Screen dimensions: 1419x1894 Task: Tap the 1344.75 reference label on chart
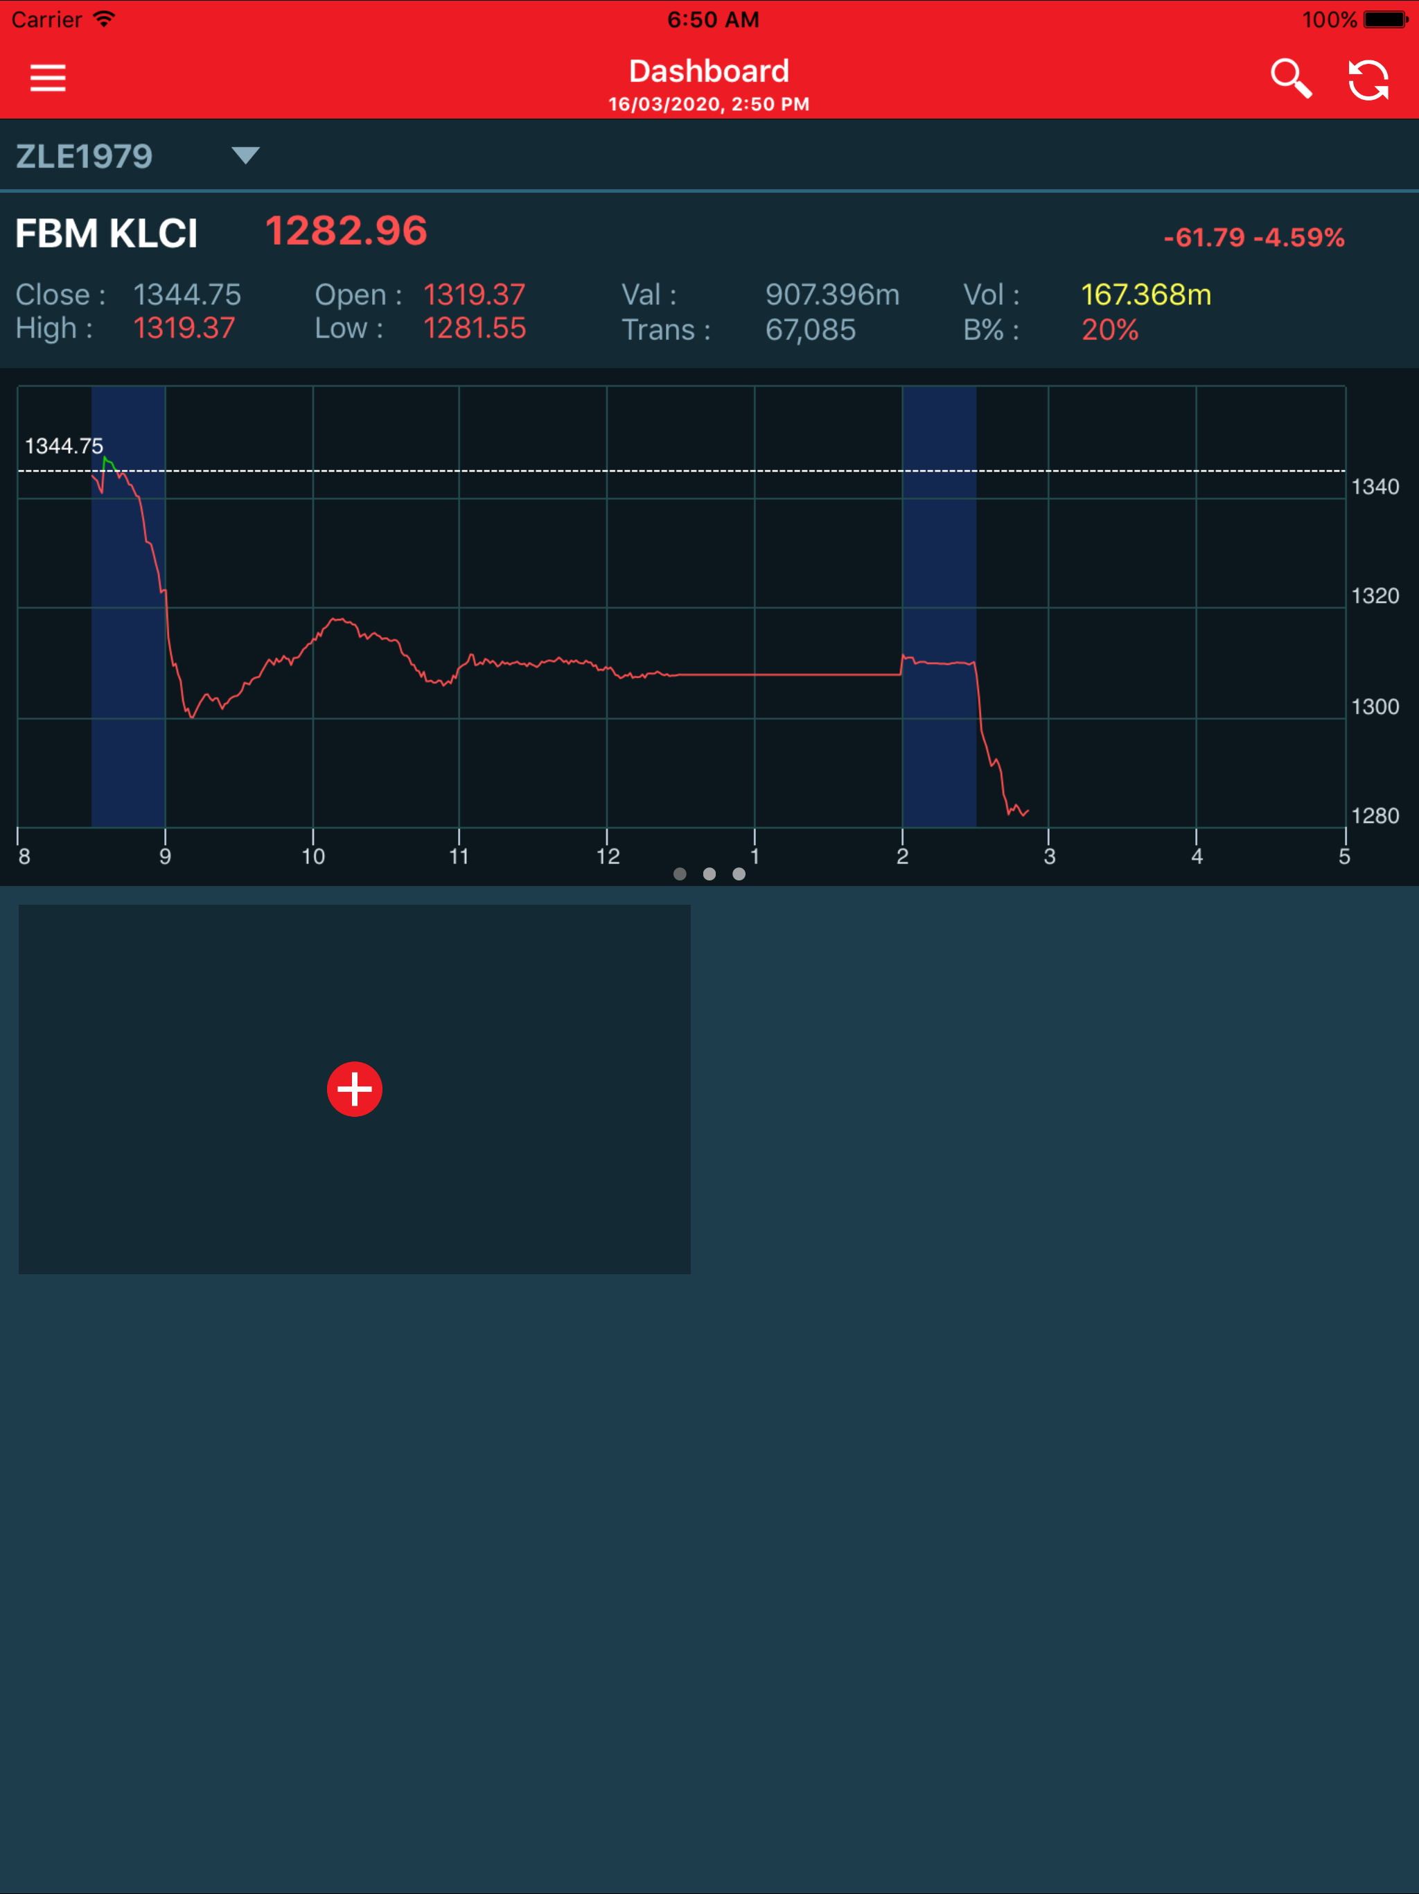point(63,446)
